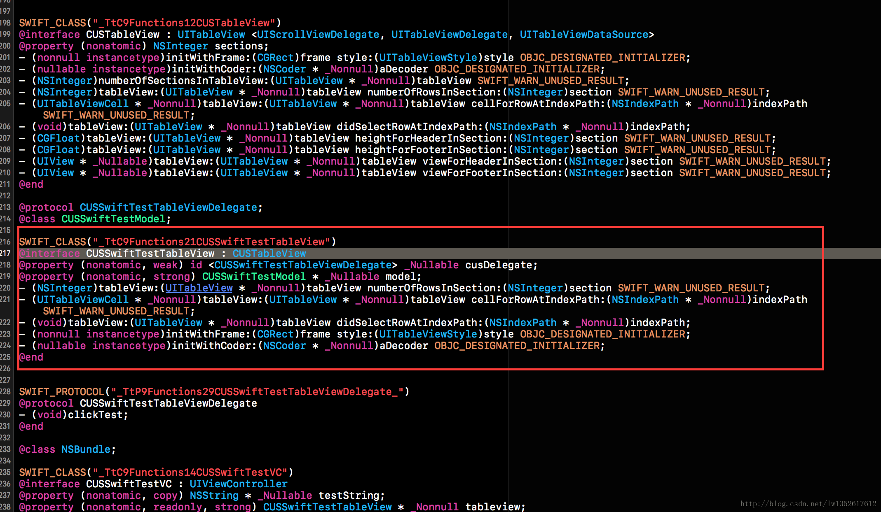Click "_TtP9Functions29CUSSwiftTestTableViewDelegate_" string
This screenshot has height=512, width=881.
(x=257, y=392)
